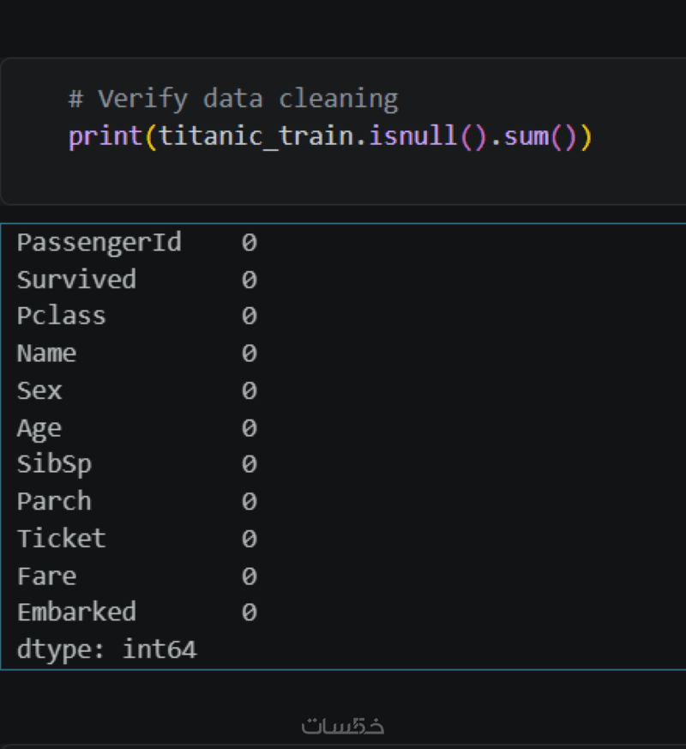
Task: Click the Khamsat watermark logo at the bottom
Action: (343, 726)
